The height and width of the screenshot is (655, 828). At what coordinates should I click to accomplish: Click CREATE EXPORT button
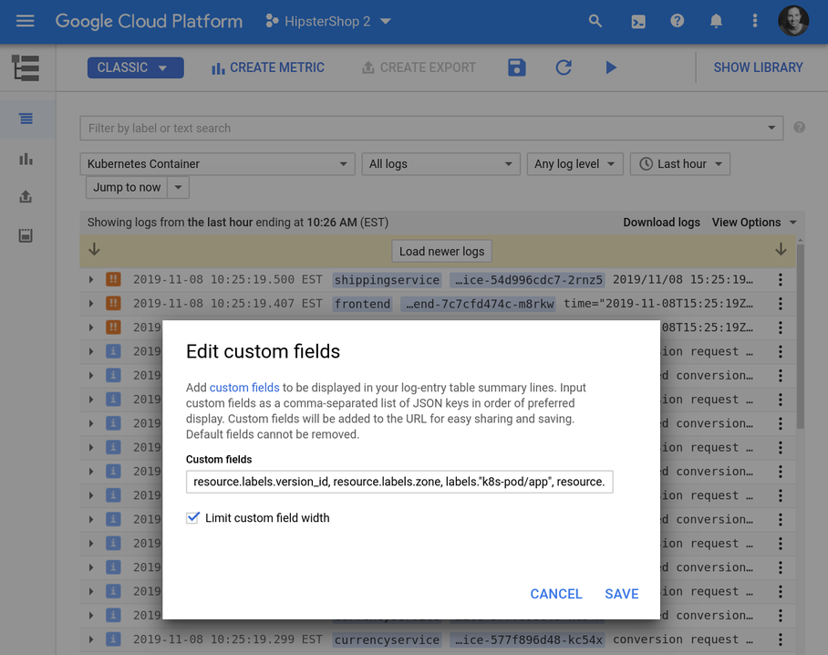pos(419,68)
